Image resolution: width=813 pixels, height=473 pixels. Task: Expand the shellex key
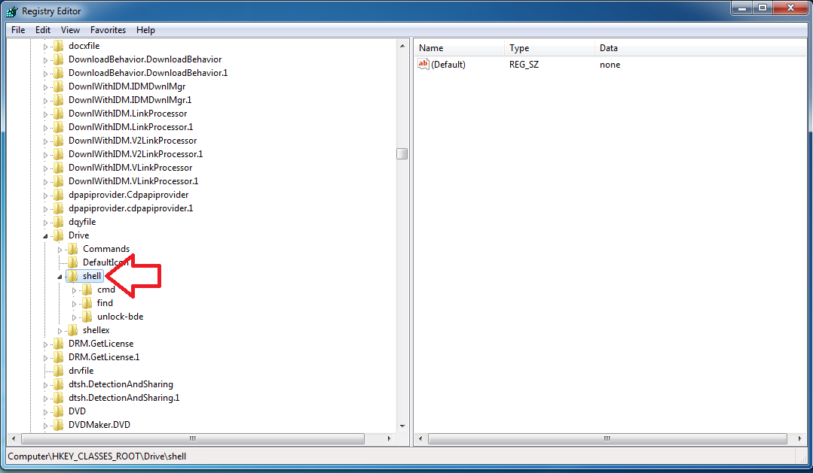[x=60, y=331]
